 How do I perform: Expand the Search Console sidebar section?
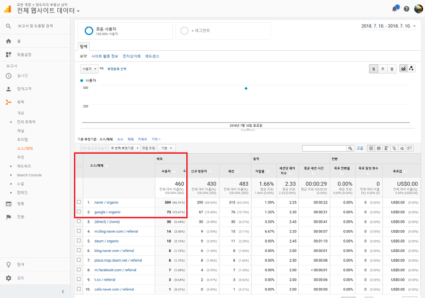(x=11, y=175)
